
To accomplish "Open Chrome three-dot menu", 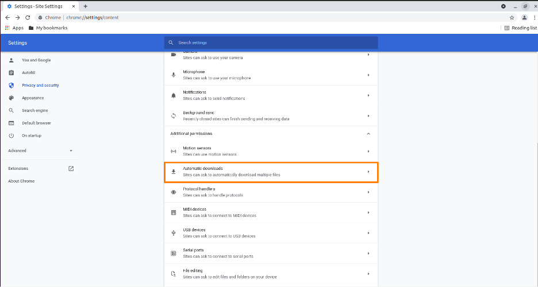I will point(534,17).
